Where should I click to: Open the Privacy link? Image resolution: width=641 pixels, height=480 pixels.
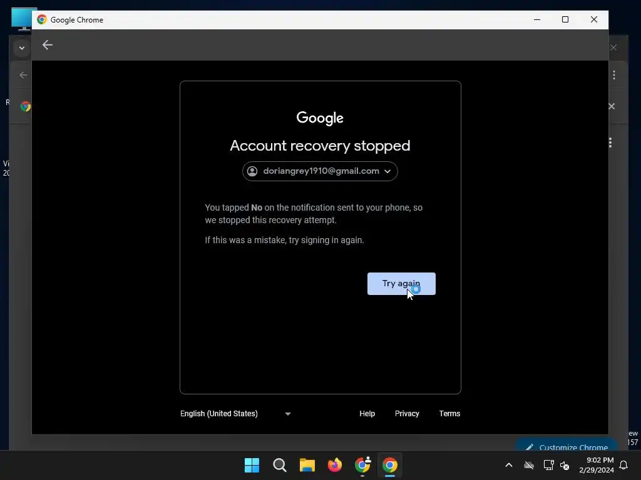407,414
